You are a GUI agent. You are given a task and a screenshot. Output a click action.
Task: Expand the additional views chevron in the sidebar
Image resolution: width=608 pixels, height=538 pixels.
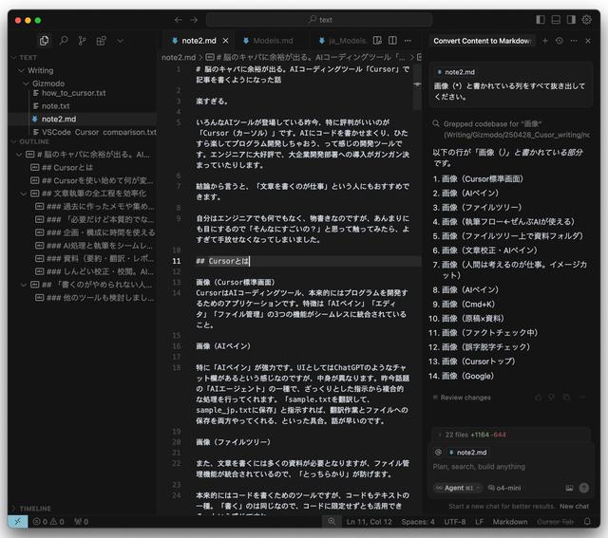tap(121, 41)
